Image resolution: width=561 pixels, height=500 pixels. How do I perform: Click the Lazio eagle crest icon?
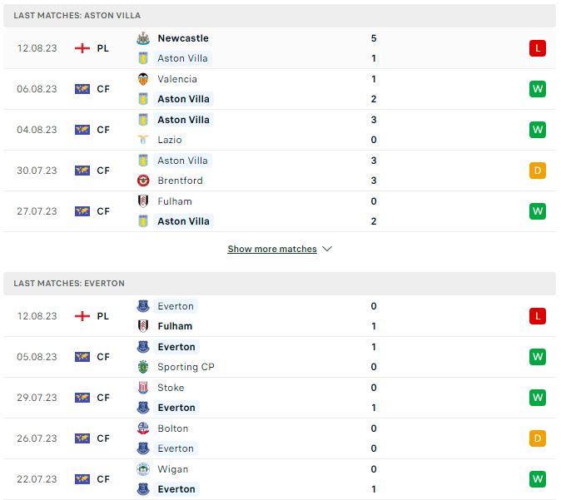(143, 140)
